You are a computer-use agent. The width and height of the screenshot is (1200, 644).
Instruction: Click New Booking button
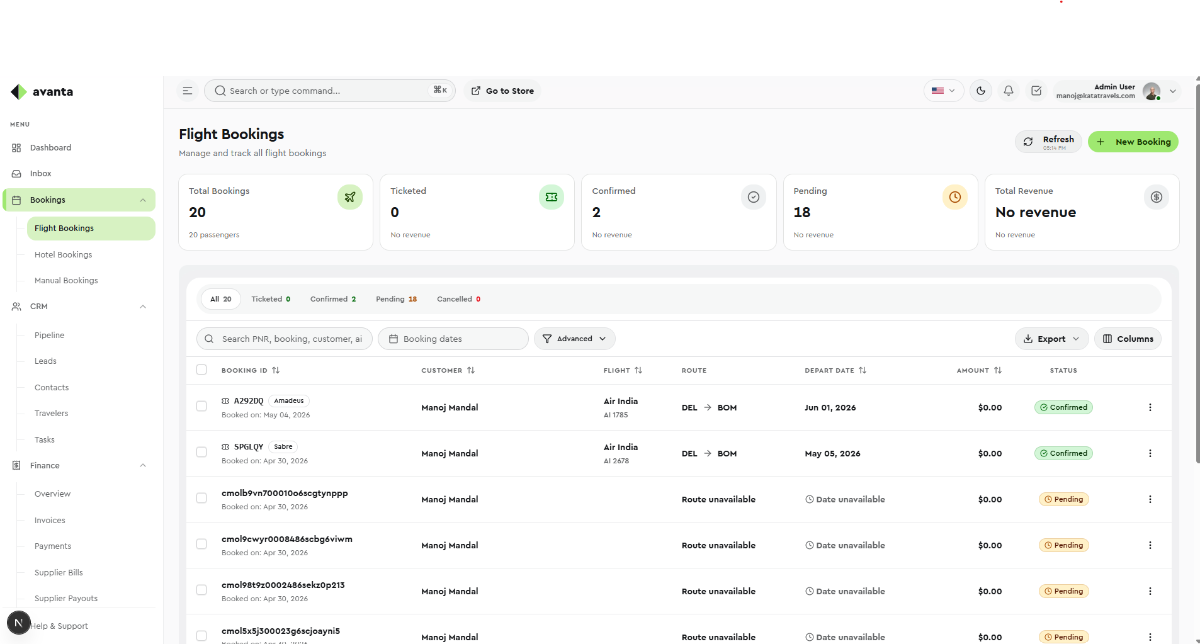click(1133, 142)
